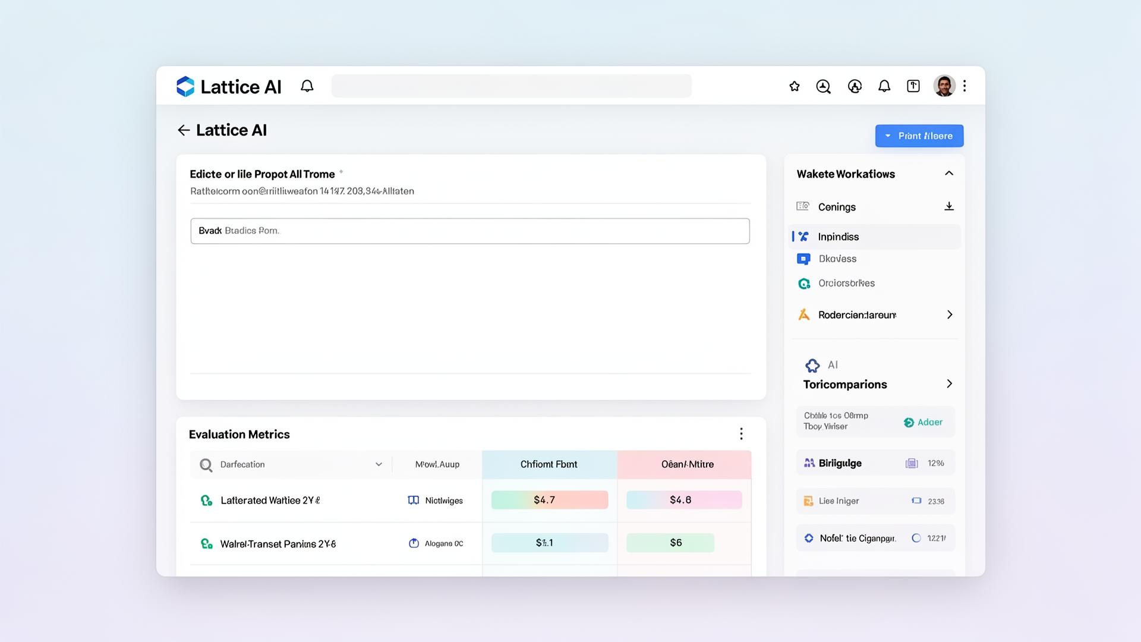Screen dimensions: 1141x642
Task: Click the blue Print dropdown button
Action: pyautogui.click(x=919, y=136)
